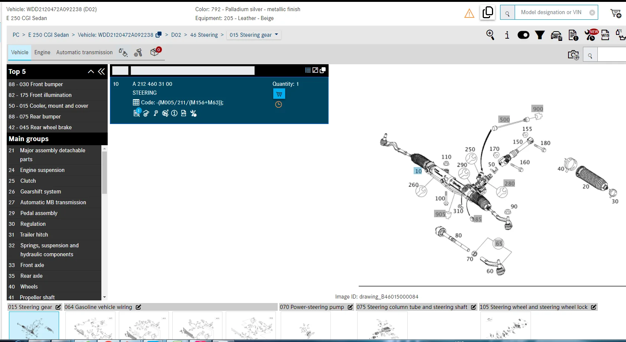Copy the vehicle VIN icon in breadcrumb
Screen dimensions: 626x342
pyautogui.click(x=159, y=35)
